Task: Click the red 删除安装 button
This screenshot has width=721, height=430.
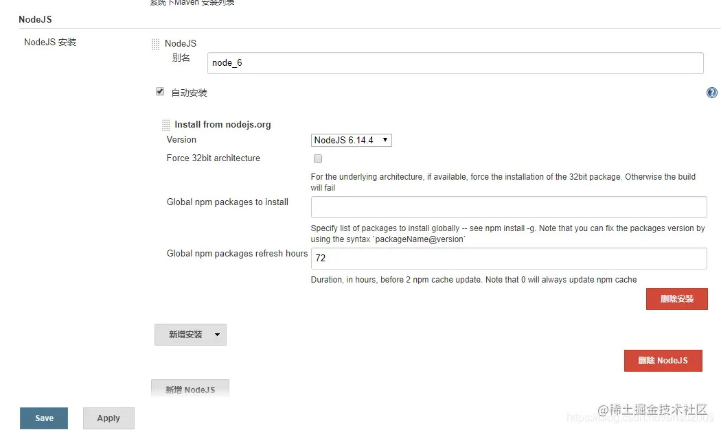Action: (x=677, y=299)
